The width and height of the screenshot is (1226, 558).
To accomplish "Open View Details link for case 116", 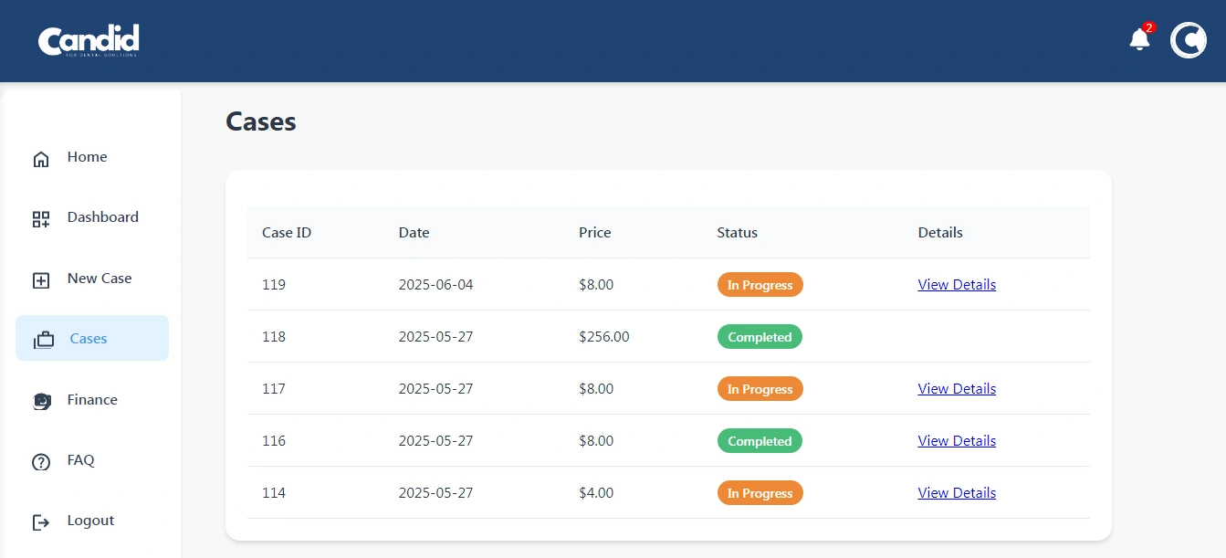I will [x=956, y=441].
